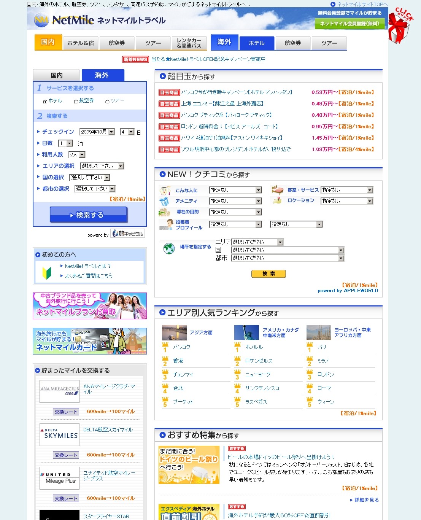
Task: Click the ロケーション map pin icon
Action: (277, 200)
